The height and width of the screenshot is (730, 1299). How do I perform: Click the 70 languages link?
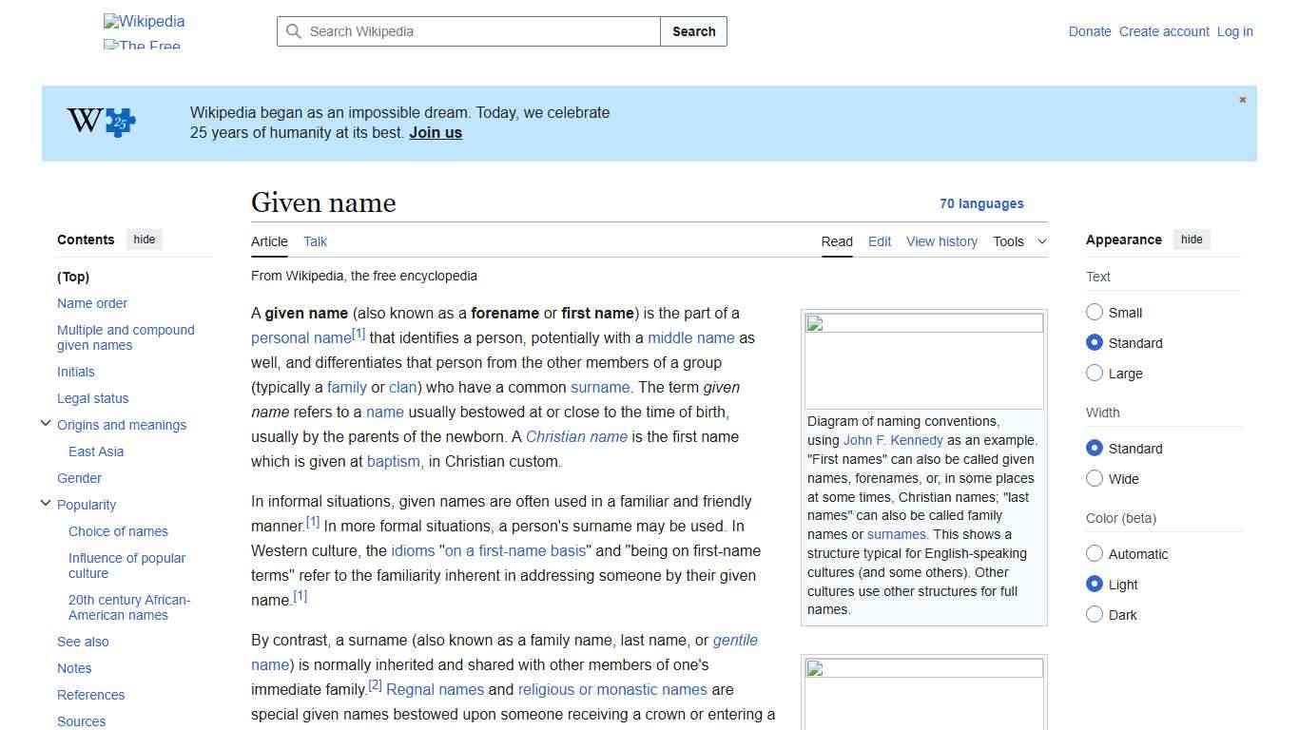pyautogui.click(x=981, y=203)
